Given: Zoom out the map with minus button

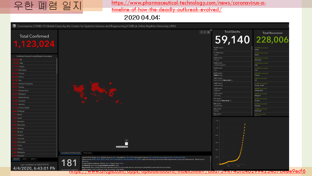Looking at the screenshot, I should coord(126,144).
